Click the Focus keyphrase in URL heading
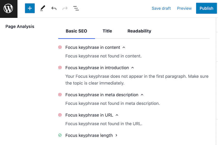Image resolution: width=218 pixels, height=145 pixels. (x=89, y=115)
